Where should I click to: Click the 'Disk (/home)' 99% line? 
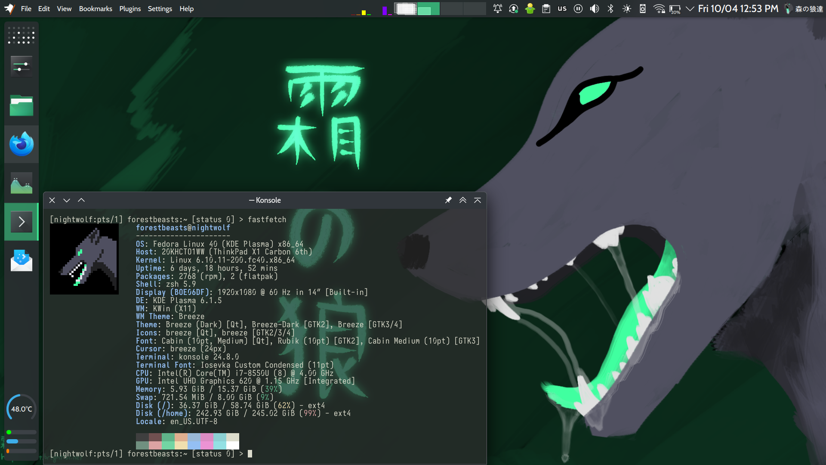tap(243, 413)
